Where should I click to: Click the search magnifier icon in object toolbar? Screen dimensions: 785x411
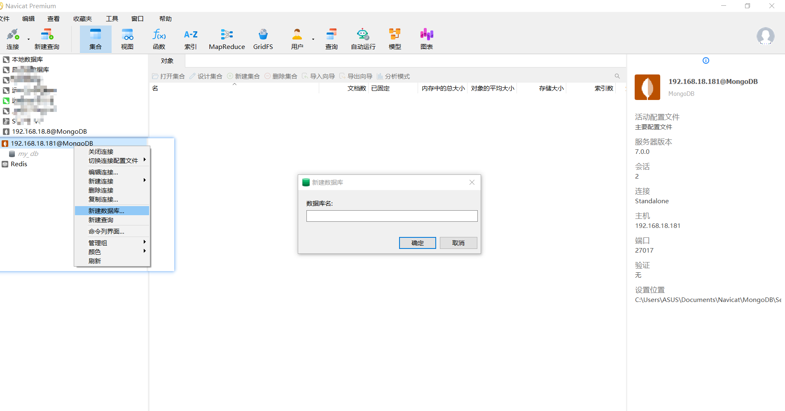617,76
